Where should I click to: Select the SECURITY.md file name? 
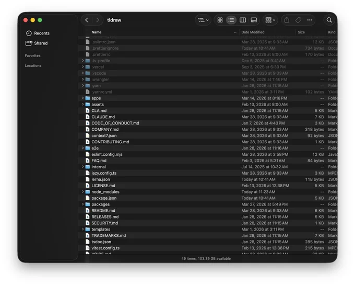pos(105,223)
